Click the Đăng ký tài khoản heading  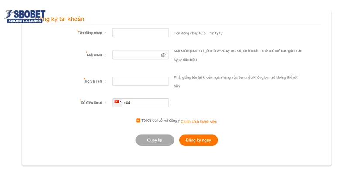click(x=62, y=19)
